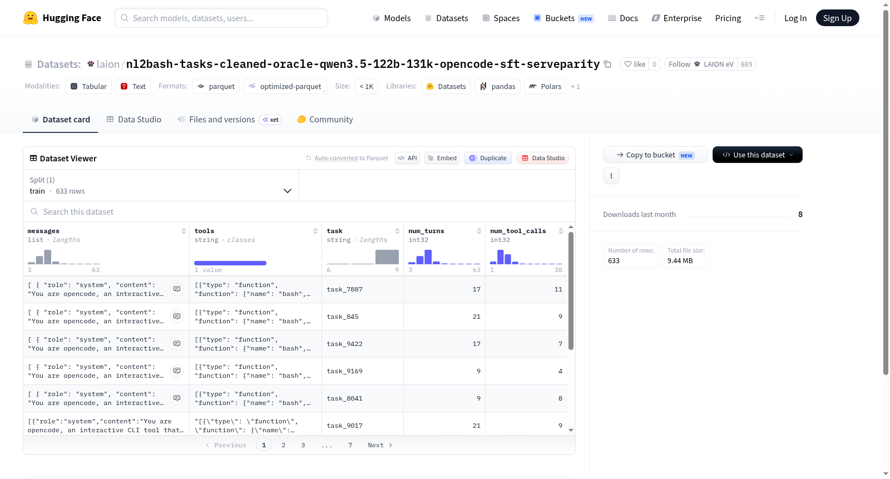The image size is (890, 479).
Task: Select the parquet format tag
Action: [x=216, y=86]
